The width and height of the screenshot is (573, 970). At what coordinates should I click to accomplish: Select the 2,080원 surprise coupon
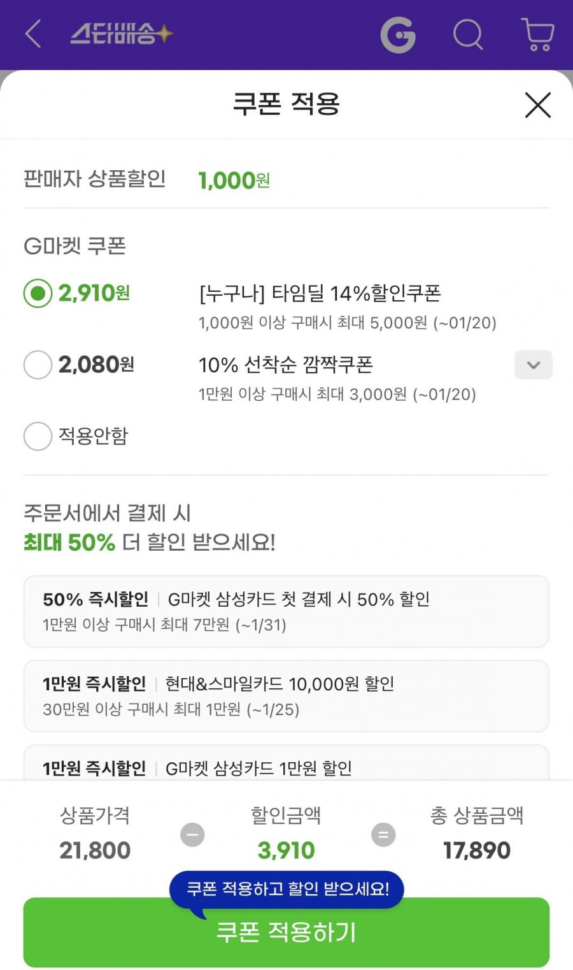point(38,365)
